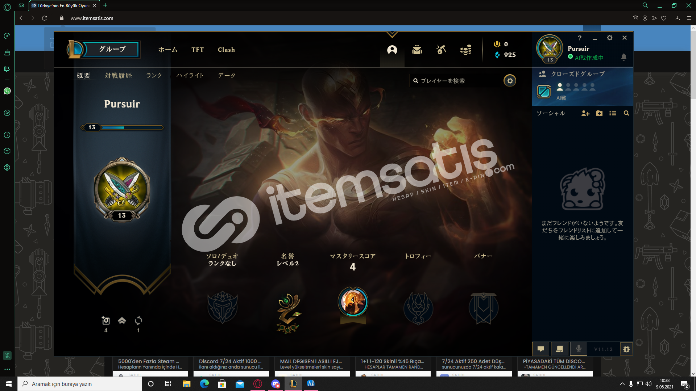Click the double chevron boost icon
Image resolution: width=696 pixels, height=391 pixels.
coord(122,320)
